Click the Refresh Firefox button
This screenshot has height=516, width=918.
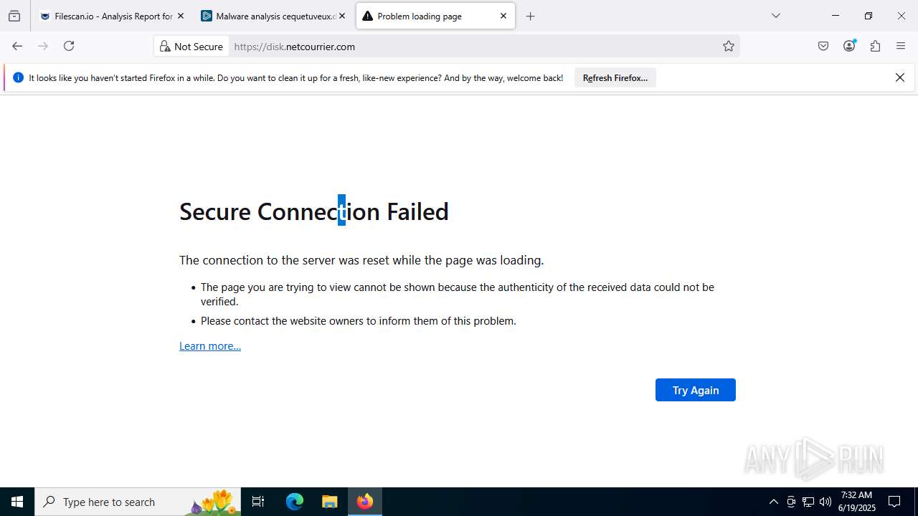[x=615, y=78]
